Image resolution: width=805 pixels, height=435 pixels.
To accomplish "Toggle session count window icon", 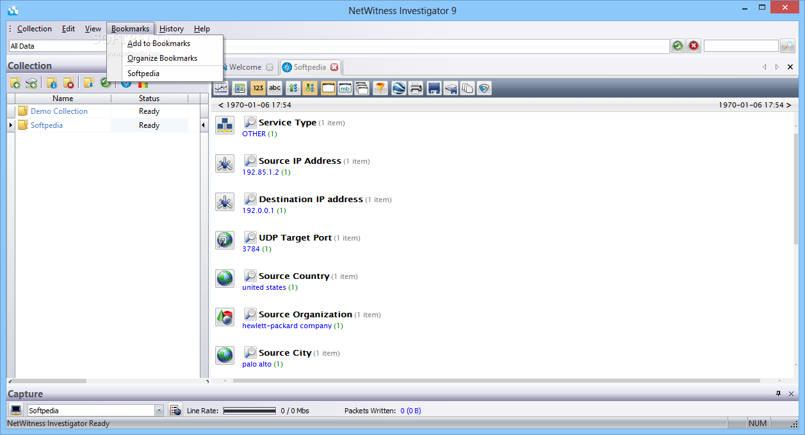I will (328, 88).
